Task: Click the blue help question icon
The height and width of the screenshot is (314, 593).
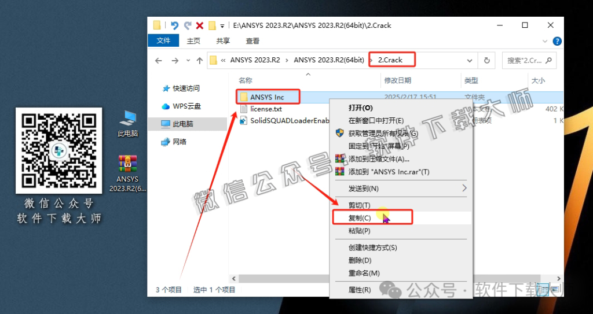Action: coord(557,41)
